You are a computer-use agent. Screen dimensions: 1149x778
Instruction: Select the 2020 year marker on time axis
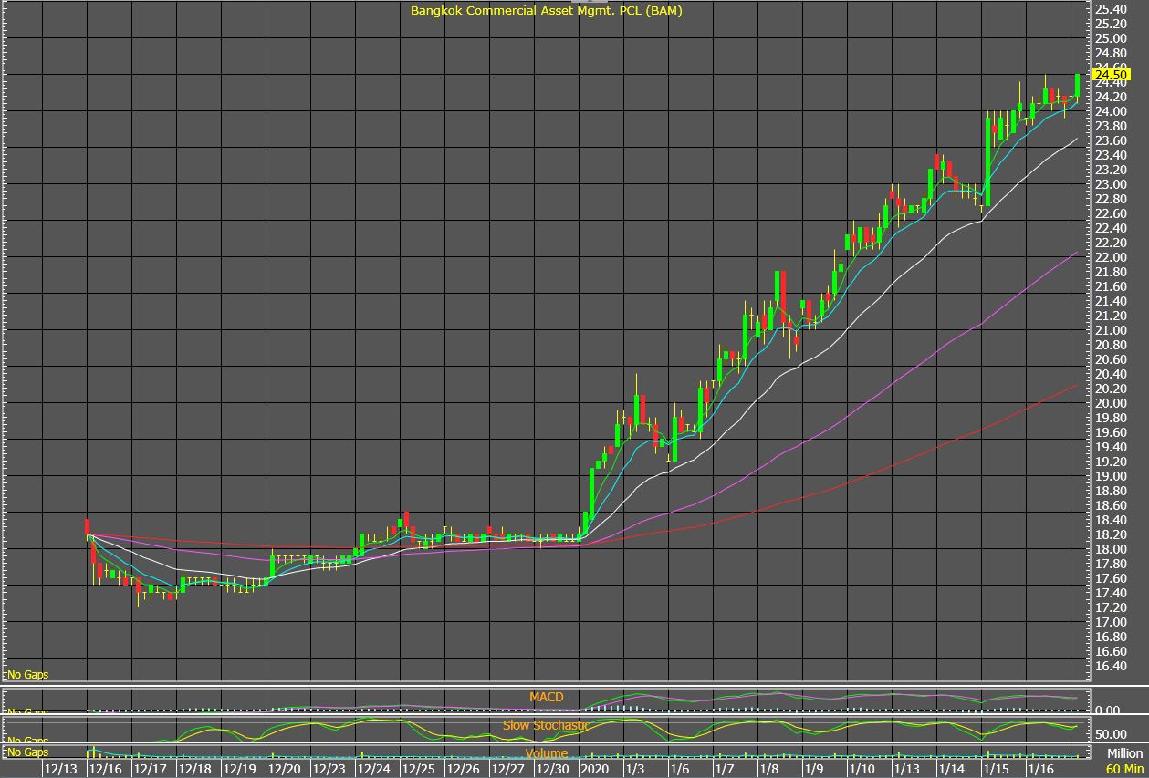[595, 770]
